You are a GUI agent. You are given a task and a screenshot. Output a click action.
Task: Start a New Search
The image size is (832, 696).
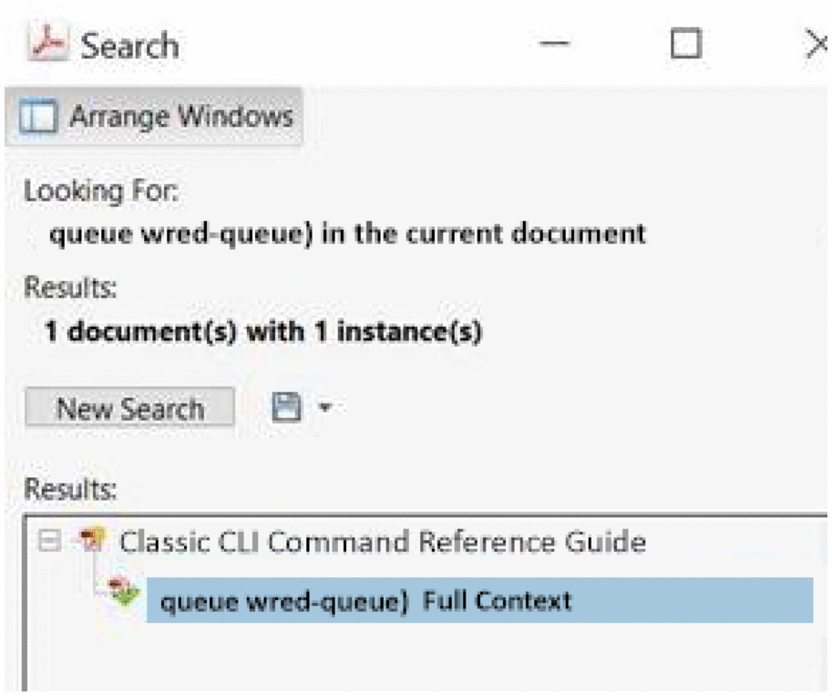(x=129, y=408)
